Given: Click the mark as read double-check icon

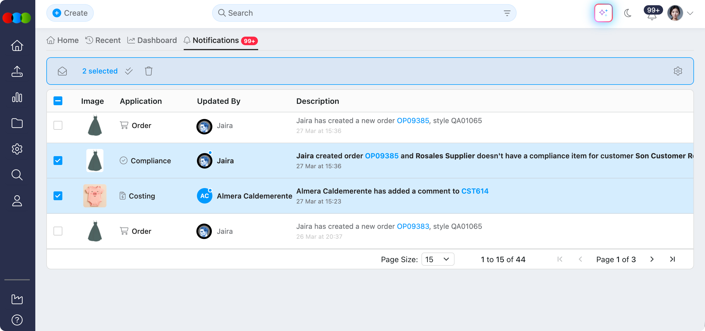Looking at the screenshot, I should pos(129,71).
